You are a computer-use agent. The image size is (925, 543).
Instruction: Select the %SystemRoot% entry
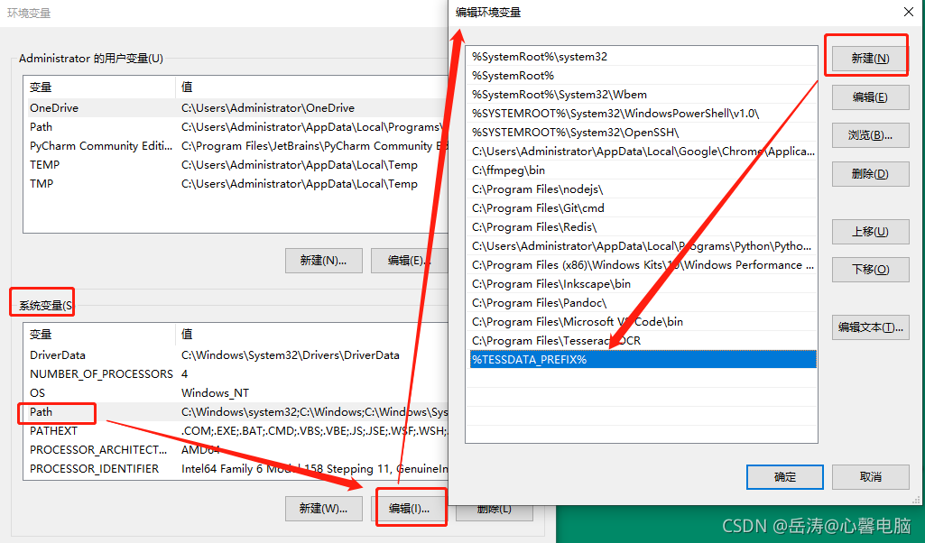coord(643,76)
